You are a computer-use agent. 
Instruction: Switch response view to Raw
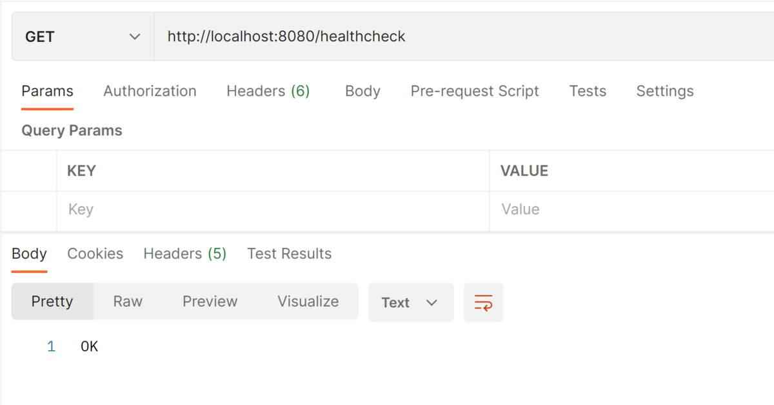click(127, 301)
